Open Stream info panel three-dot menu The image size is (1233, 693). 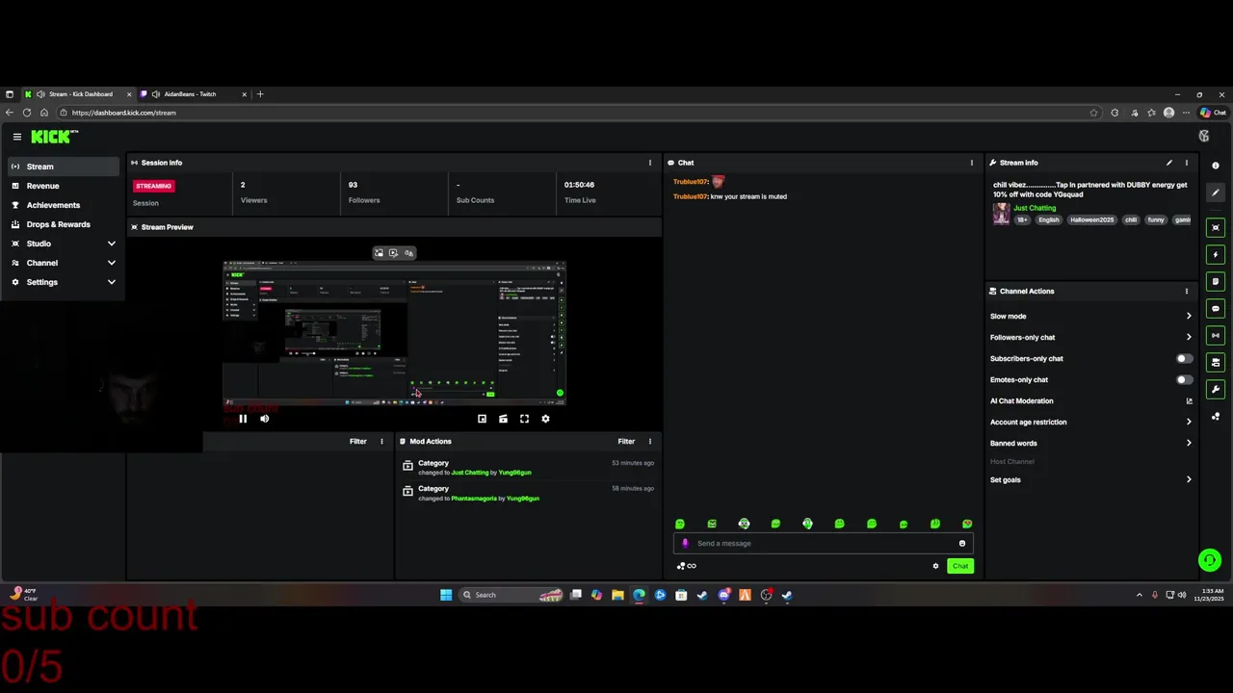pyautogui.click(x=1187, y=163)
